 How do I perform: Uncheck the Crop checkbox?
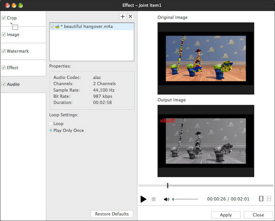coord(4,18)
